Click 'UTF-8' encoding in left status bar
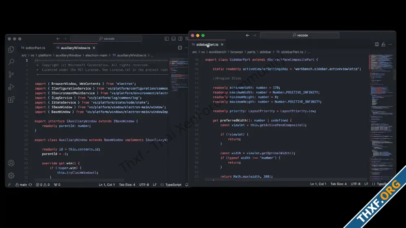The height and width of the screenshot is (228, 406). click(x=144, y=185)
